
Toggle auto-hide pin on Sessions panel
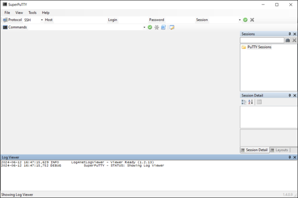[x=289, y=34]
